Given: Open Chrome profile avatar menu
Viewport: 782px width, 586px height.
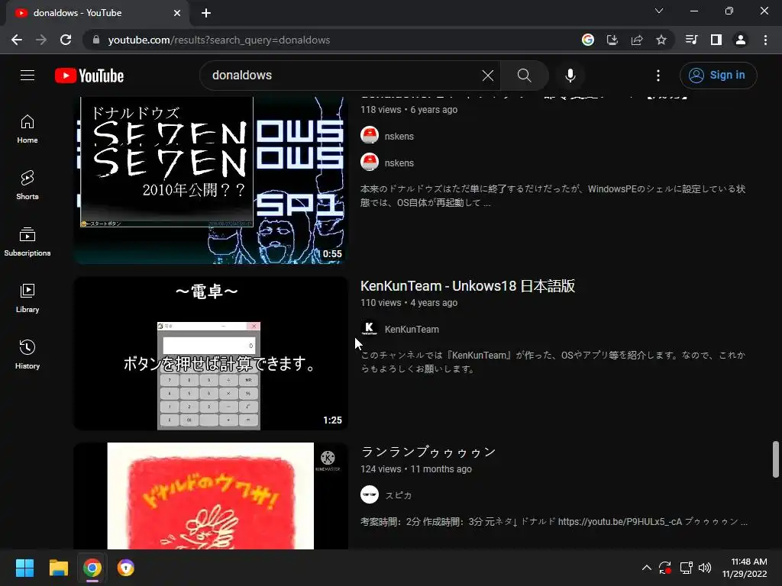Looking at the screenshot, I should click(741, 40).
